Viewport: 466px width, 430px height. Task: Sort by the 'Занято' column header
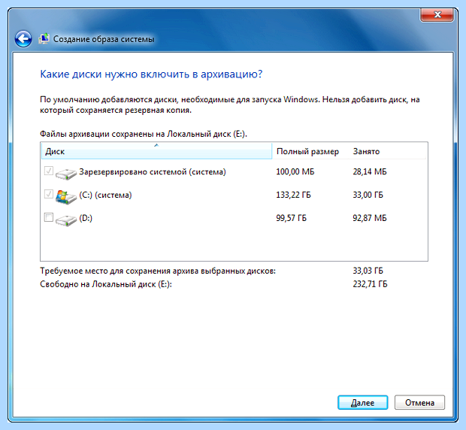(387, 151)
